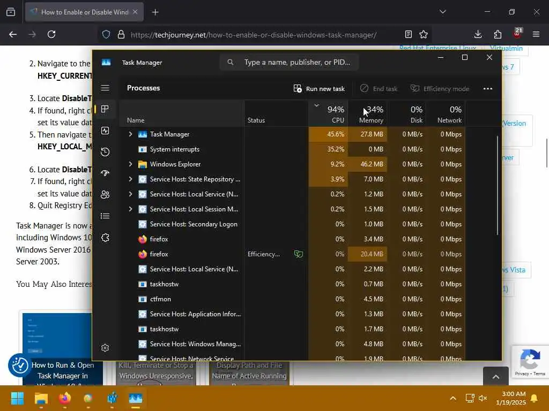Click Task Manager icon in taskbar
The width and height of the screenshot is (549, 411).
point(136,398)
